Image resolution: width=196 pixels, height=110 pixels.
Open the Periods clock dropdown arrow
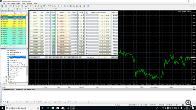86,6
